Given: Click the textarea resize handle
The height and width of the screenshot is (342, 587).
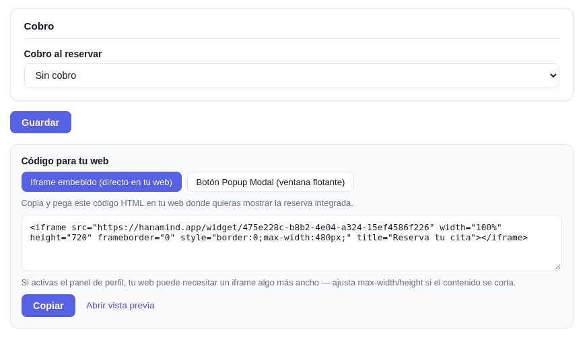Looking at the screenshot, I should pyautogui.click(x=557, y=267).
